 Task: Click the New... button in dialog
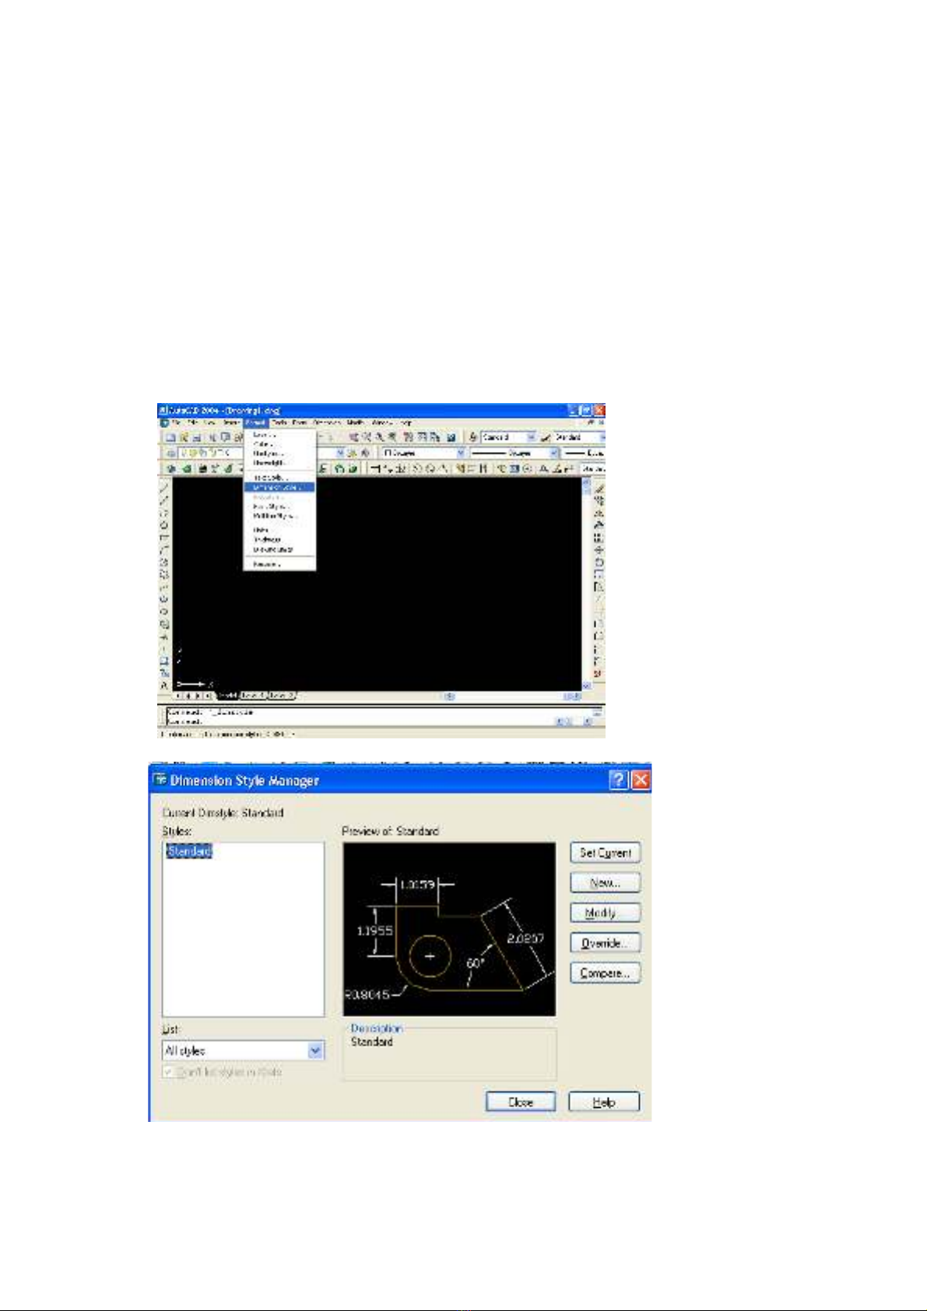coord(605,883)
